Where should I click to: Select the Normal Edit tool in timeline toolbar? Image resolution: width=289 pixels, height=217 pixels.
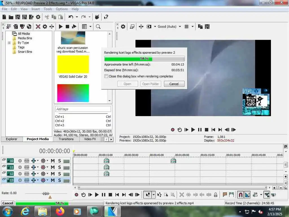coord(148,195)
